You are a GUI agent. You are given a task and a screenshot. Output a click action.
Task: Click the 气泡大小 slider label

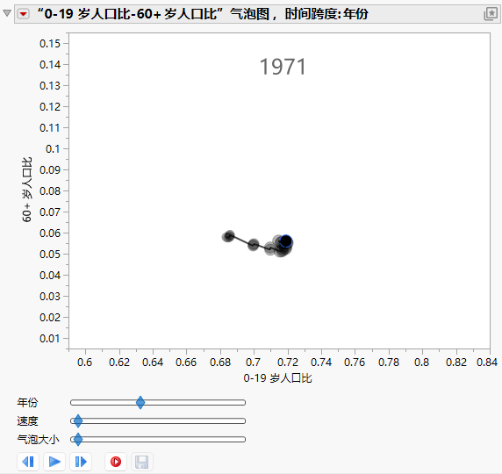pos(38,439)
